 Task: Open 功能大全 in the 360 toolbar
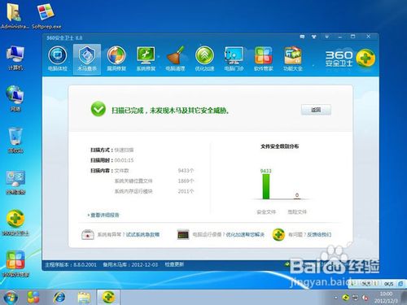[292, 59]
